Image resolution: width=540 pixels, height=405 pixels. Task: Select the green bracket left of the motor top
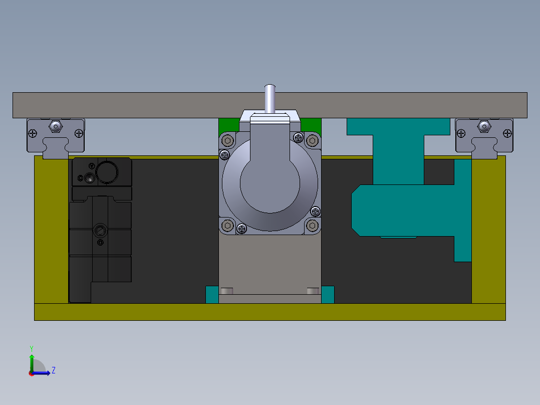(229, 125)
